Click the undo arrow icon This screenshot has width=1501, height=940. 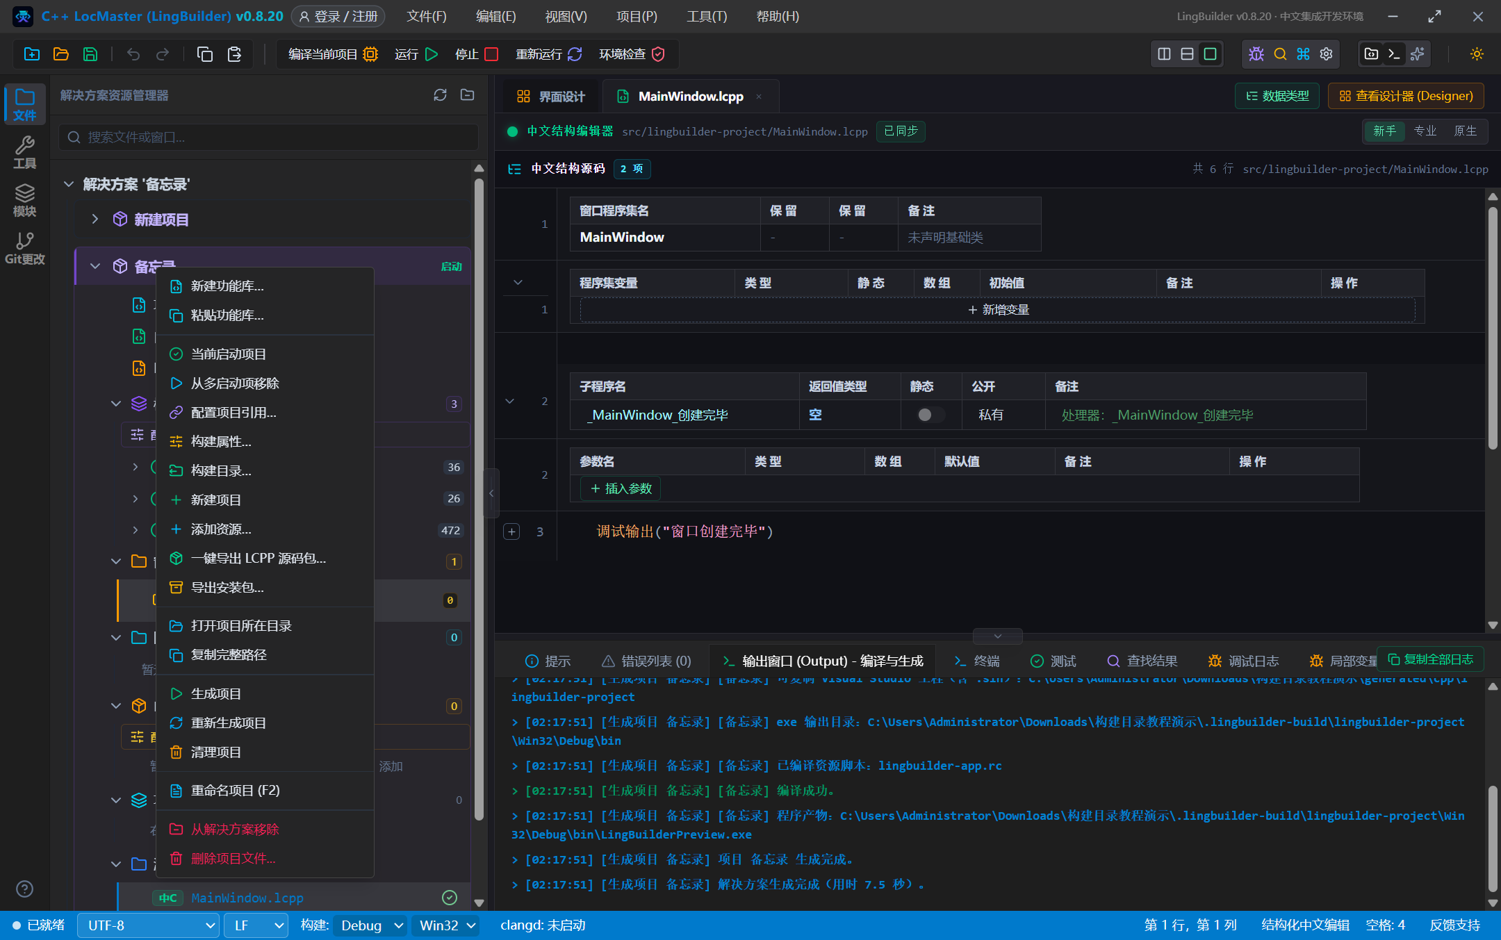(133, 54)
